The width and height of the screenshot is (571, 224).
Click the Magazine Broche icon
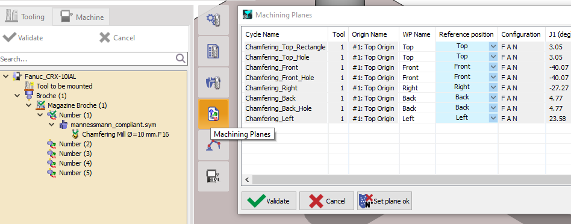[x=40, y=105]
